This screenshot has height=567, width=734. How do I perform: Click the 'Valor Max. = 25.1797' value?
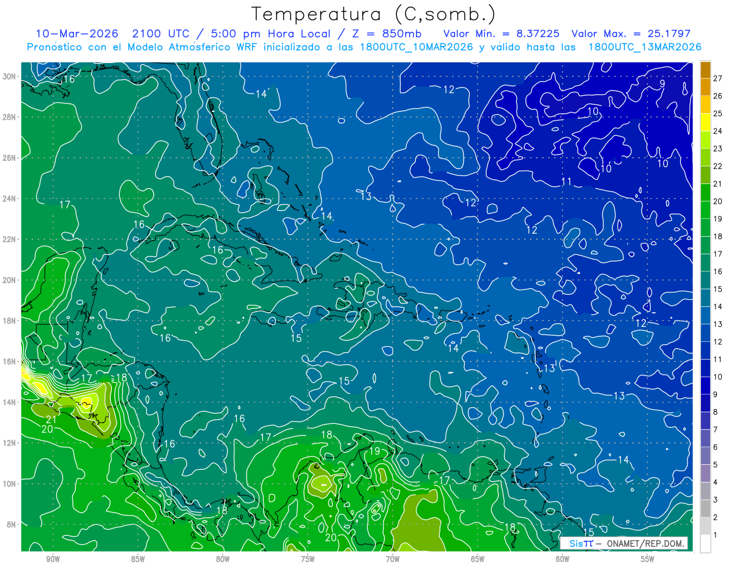pos(631,34)
